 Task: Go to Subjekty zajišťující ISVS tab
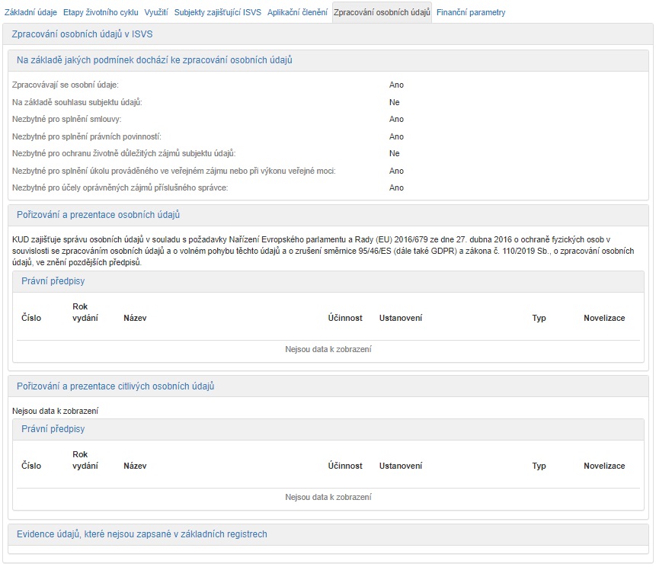[x=218, y=12]
